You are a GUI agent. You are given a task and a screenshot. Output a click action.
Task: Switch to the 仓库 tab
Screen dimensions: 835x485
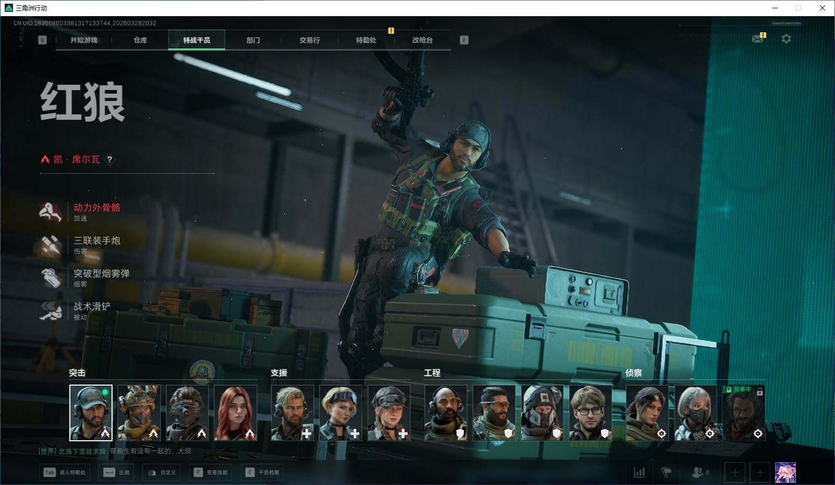(x=140, y=40)
